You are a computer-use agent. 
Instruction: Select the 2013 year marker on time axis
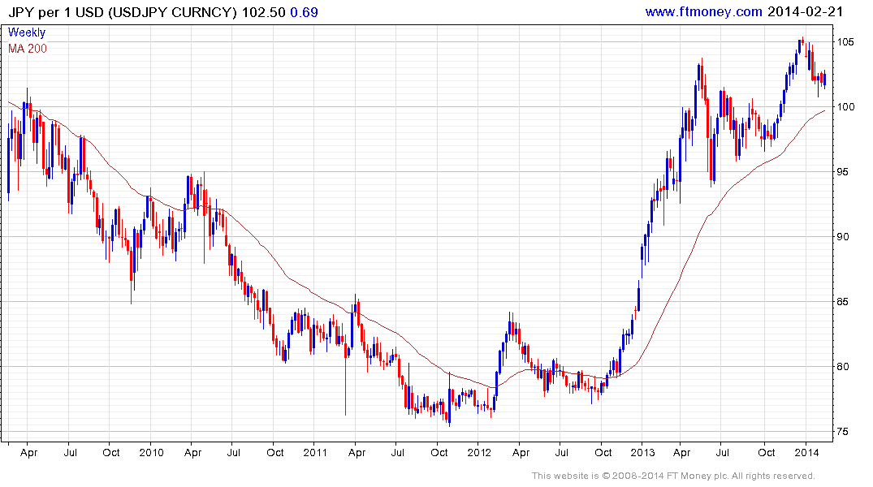click(642, 452)
